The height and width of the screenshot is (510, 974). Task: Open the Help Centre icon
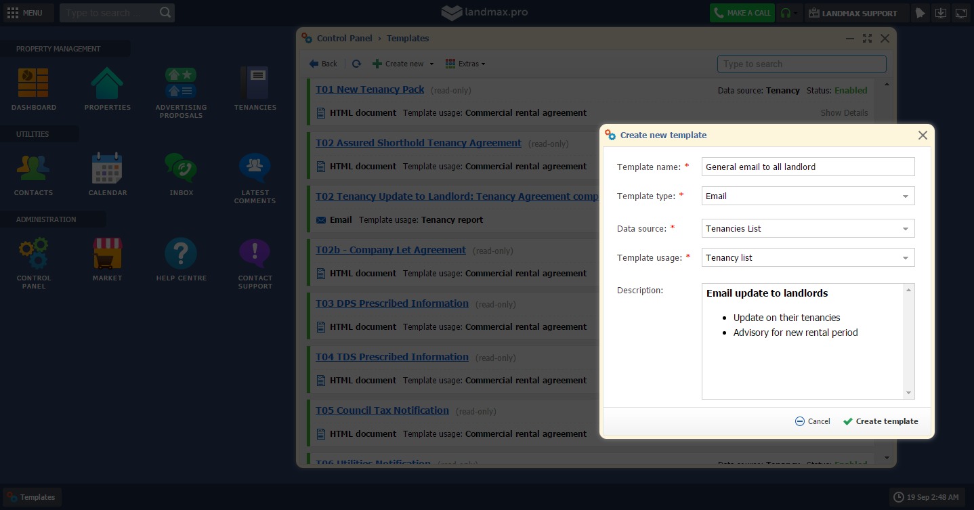[181, 254]
